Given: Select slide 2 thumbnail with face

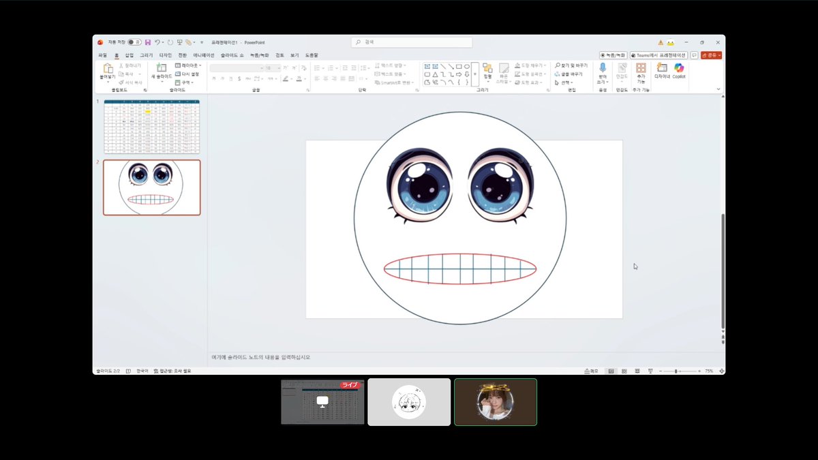Looking at the screenshot, I should (152, 187).
